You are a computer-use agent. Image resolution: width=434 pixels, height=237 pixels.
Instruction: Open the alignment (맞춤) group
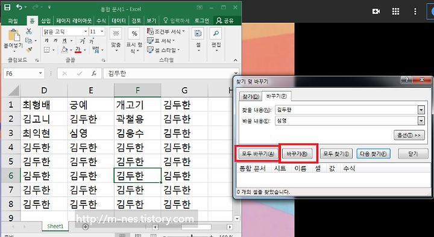[x=116, y=40]
